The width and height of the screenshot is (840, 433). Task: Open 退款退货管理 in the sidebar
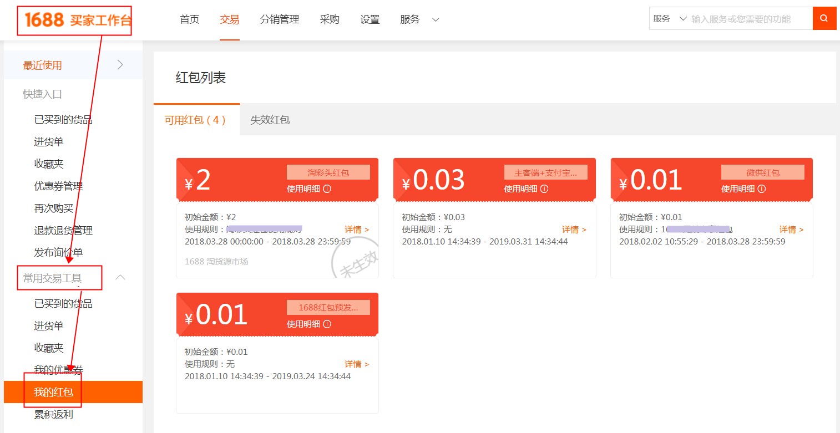[x=63, y=230]
